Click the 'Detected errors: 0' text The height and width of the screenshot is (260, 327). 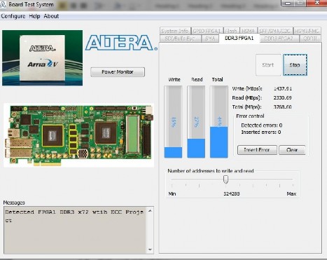262,125
